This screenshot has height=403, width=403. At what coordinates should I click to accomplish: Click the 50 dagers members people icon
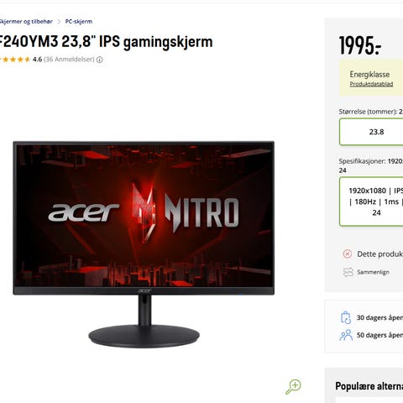[x=346, y=335]
